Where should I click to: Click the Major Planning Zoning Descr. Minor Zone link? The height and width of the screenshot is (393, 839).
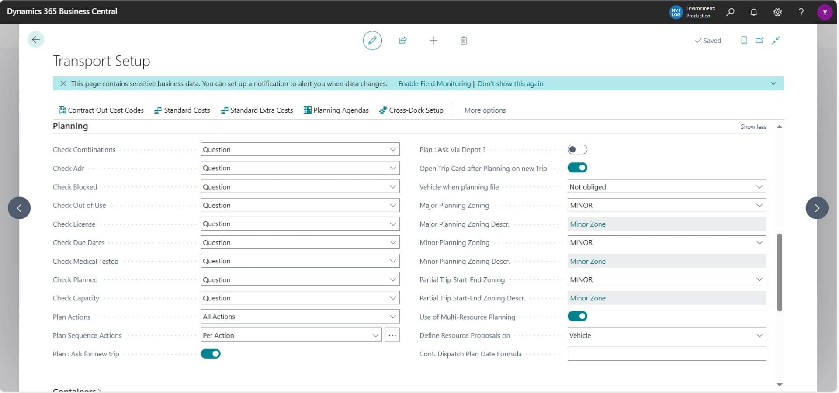tap(588, 224)
